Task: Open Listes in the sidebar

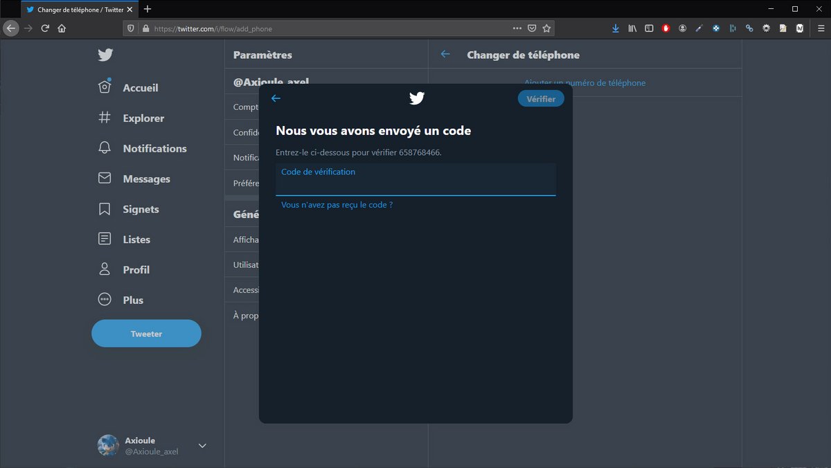Action: point(136,240)
